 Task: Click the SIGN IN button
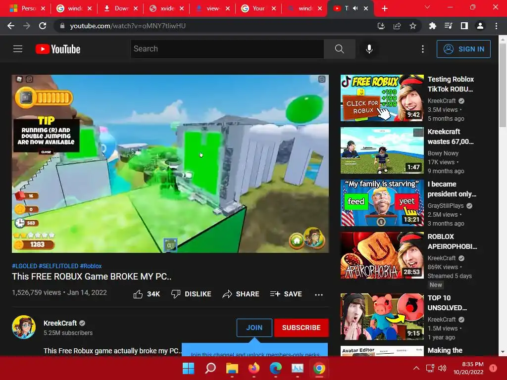463,49
